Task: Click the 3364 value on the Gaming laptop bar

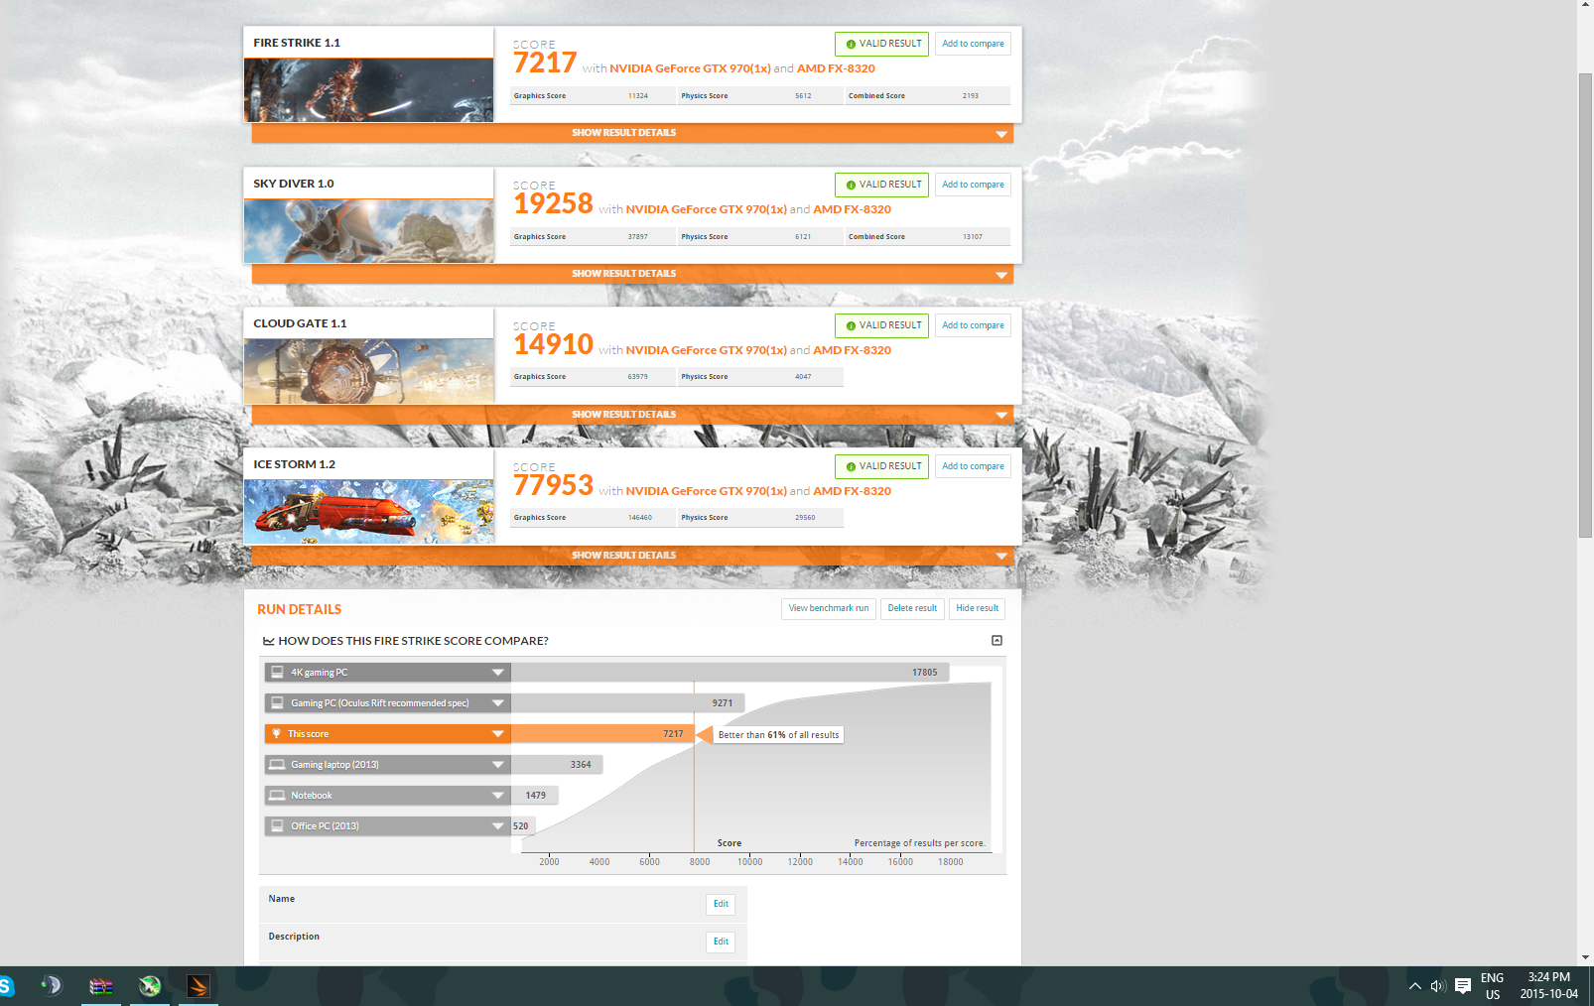Action: (581, 765)
